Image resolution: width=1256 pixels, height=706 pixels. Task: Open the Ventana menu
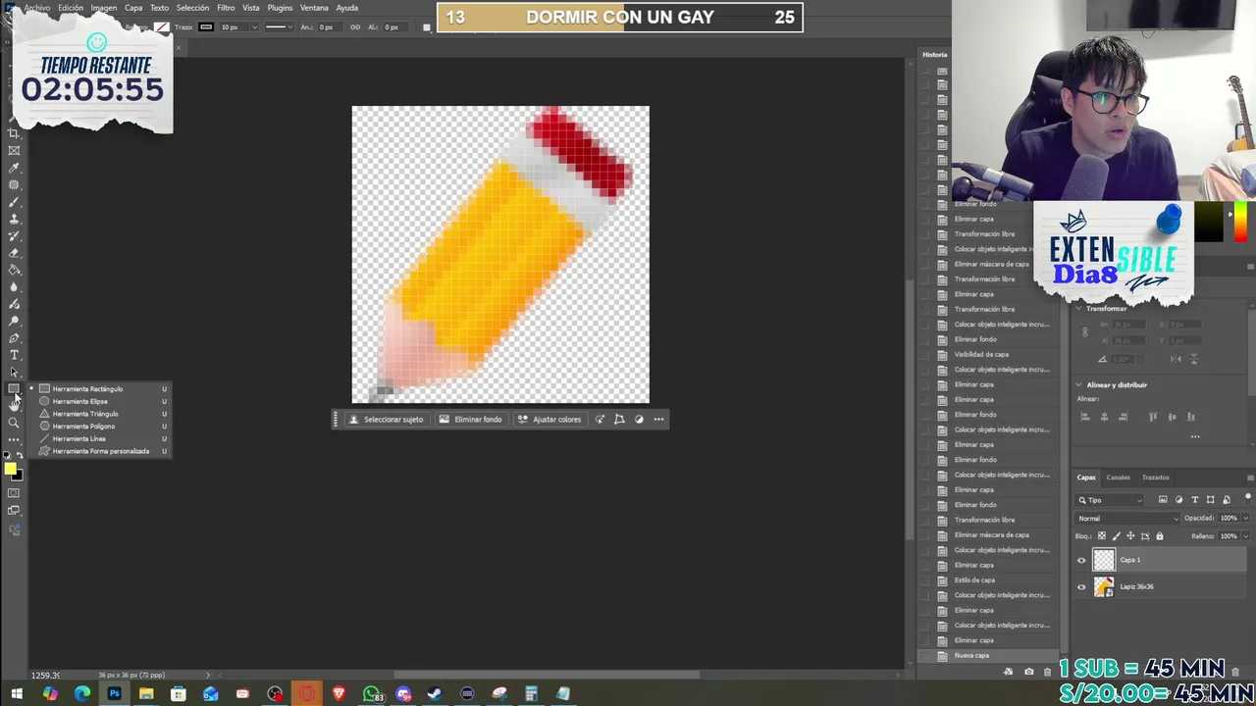314,8
